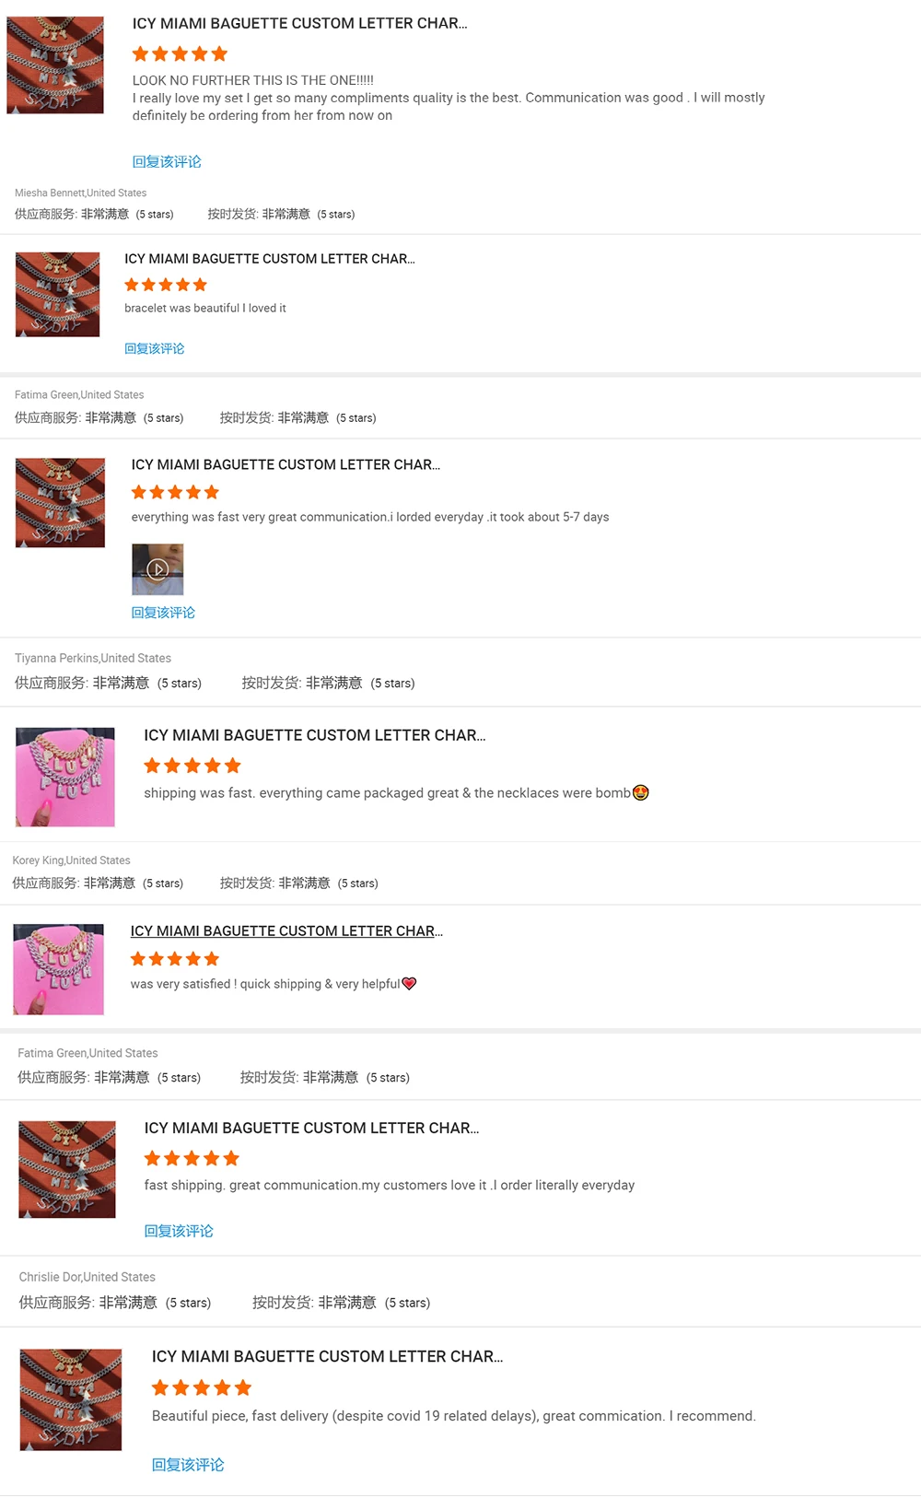This screenshot has height=1498, width=921.
Task: Reply to the 'covid 19 related delays' review
Action: pyautogui.click(x=188, y=1465)
